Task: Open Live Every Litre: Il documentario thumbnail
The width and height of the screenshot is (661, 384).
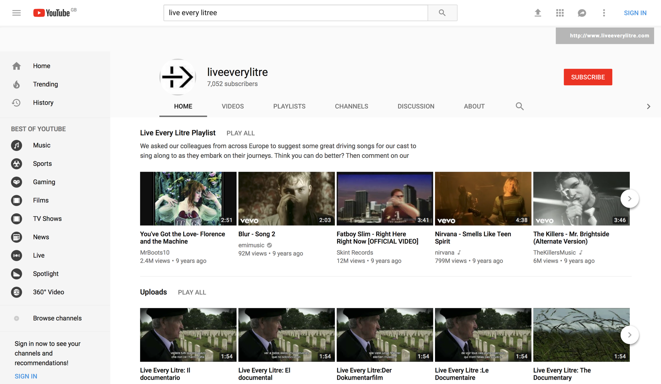Action: [188, 335]
